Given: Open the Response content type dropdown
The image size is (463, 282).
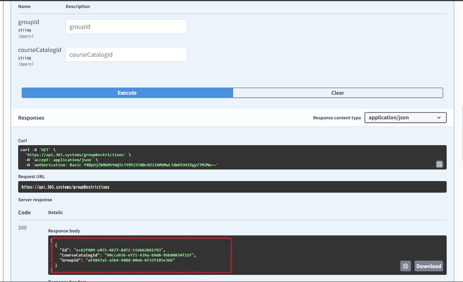Looking at the screenshot, I should [406, 118].
